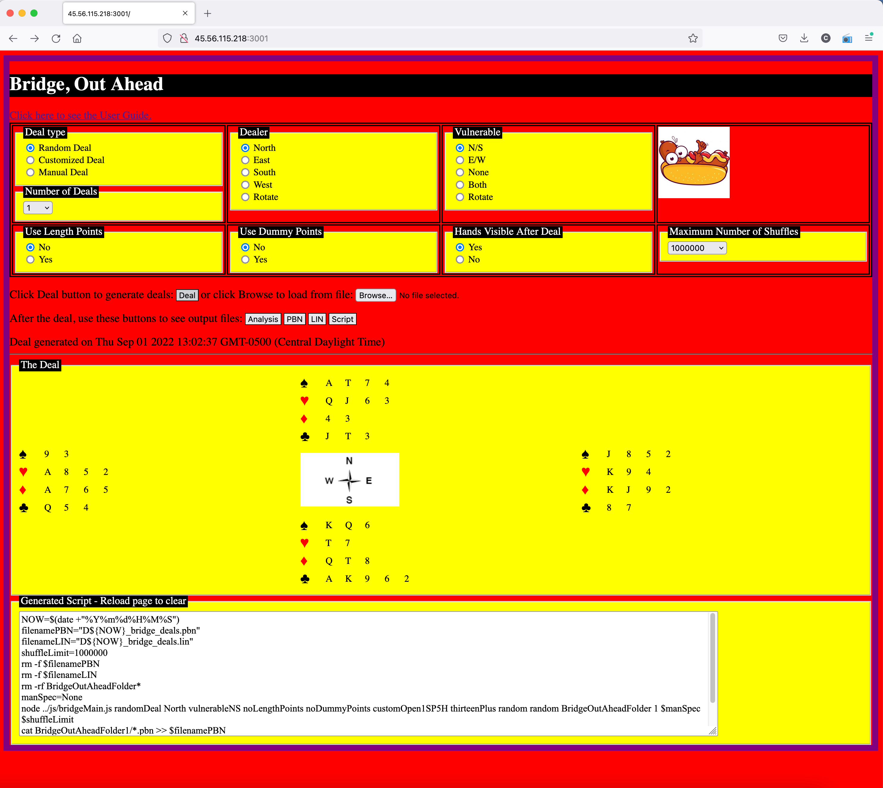Click the hot dog mascot image
Viewport: 883px width, 788px height.
click(x=694, y=162)
